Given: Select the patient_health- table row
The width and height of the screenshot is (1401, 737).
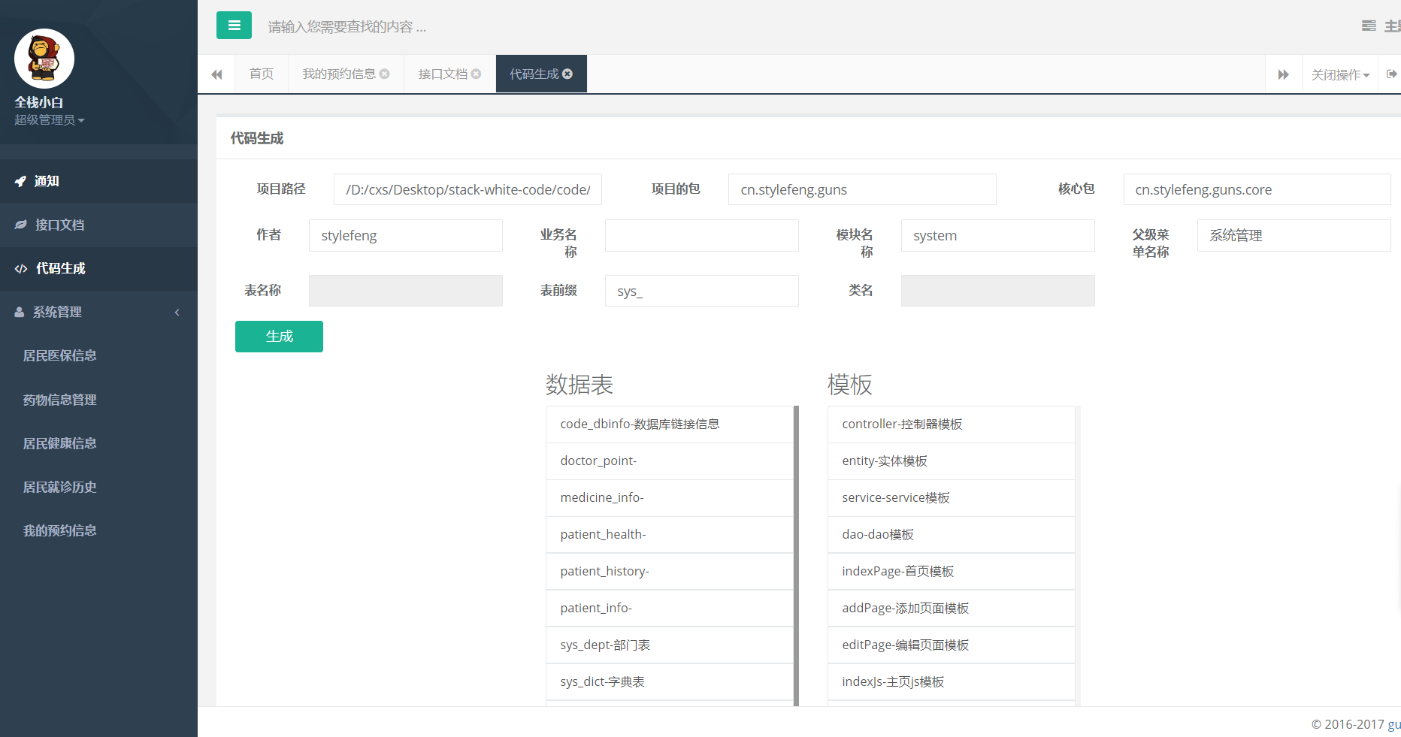Looking at the screenshot, I should point(669,535).
